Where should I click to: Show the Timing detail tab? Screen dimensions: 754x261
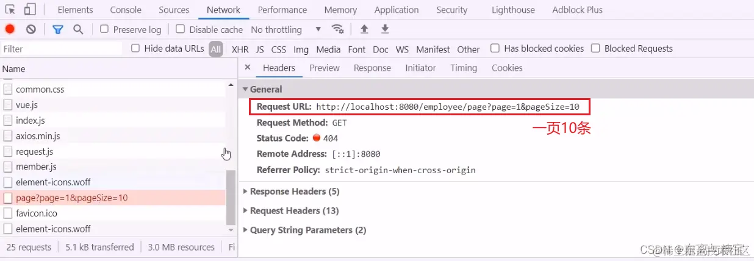(464, 68)
